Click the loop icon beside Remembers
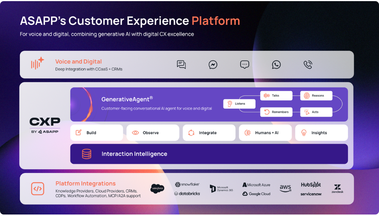The height and width of the screenshot is (216, 379). [x=266, y=112]
